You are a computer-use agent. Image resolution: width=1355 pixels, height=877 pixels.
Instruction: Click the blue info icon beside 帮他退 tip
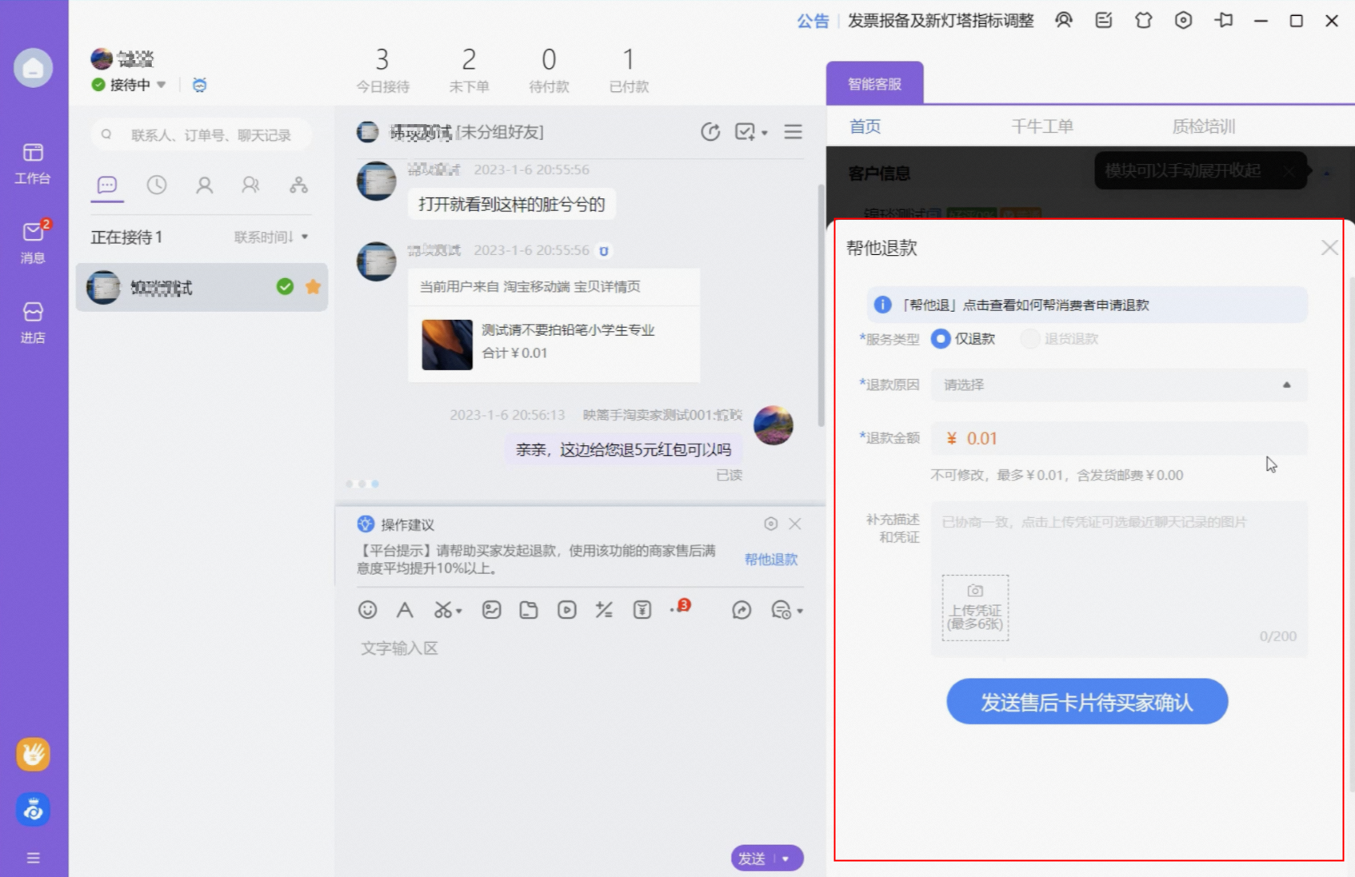[x=882, y=305]
